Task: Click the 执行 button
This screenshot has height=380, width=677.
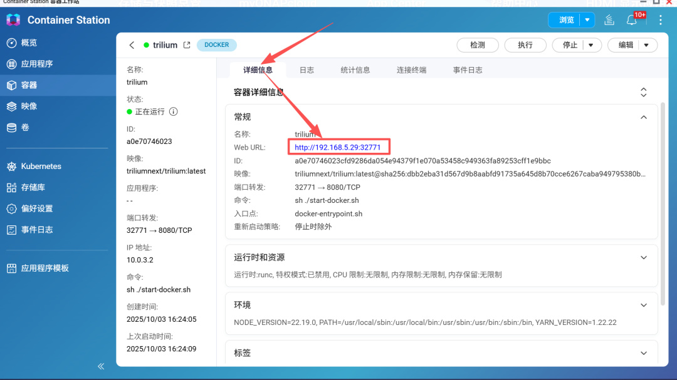Action: 525,45
